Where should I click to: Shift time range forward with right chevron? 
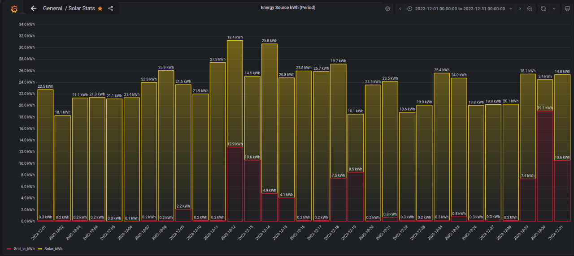tap(520, 9)
